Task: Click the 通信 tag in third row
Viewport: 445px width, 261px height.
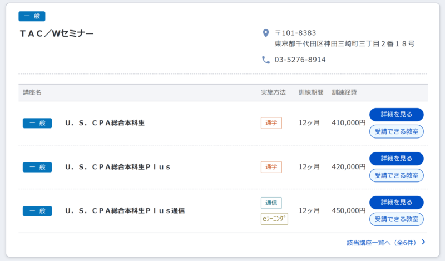Action: (x=271, y=203)
